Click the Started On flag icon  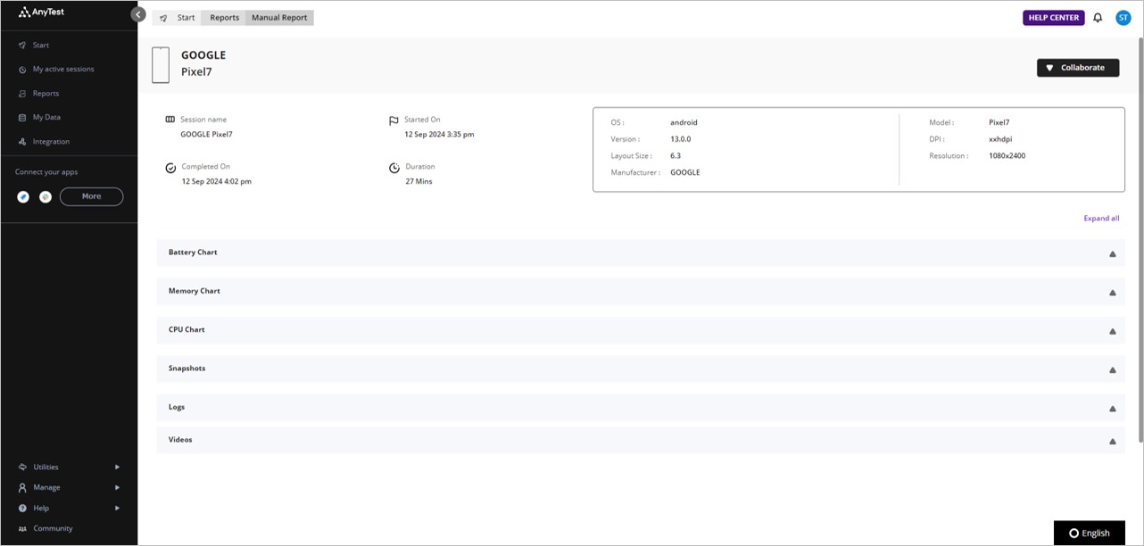394,120
